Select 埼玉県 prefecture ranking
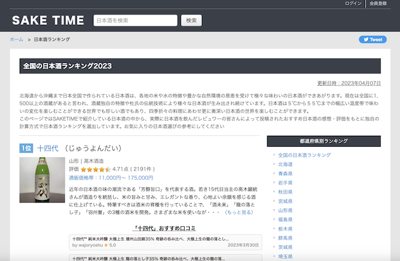The height and width of the screenshot is (261, 400). [285, 257]
